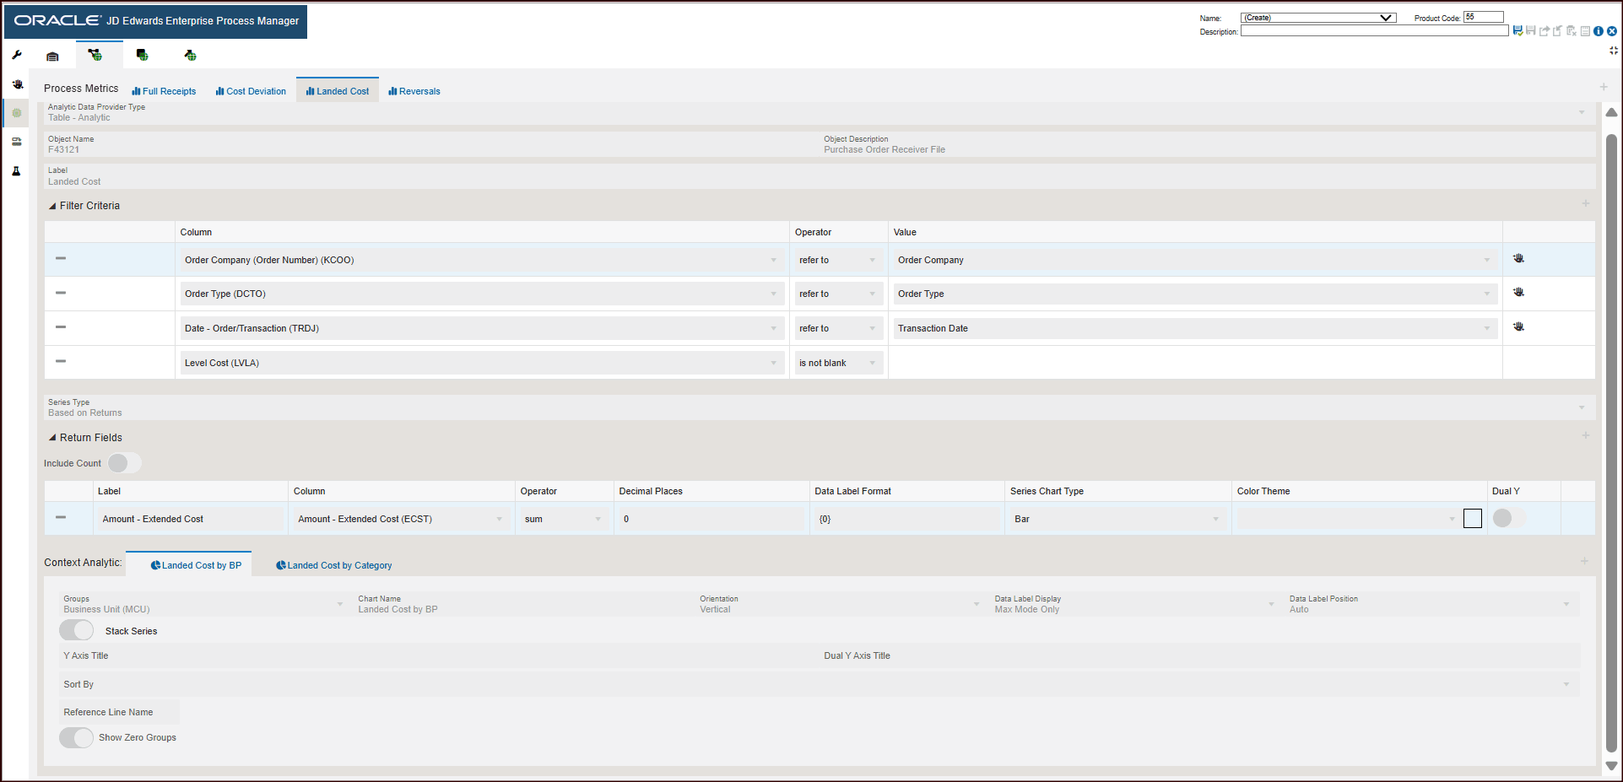Select the wrench tool icon in the left sidebar
Viewport: 1623px width, 782px height.
[x=17, y=55]
